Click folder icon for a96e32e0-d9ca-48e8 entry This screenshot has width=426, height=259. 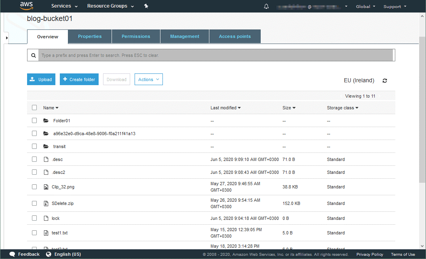(x=46, y=134)
